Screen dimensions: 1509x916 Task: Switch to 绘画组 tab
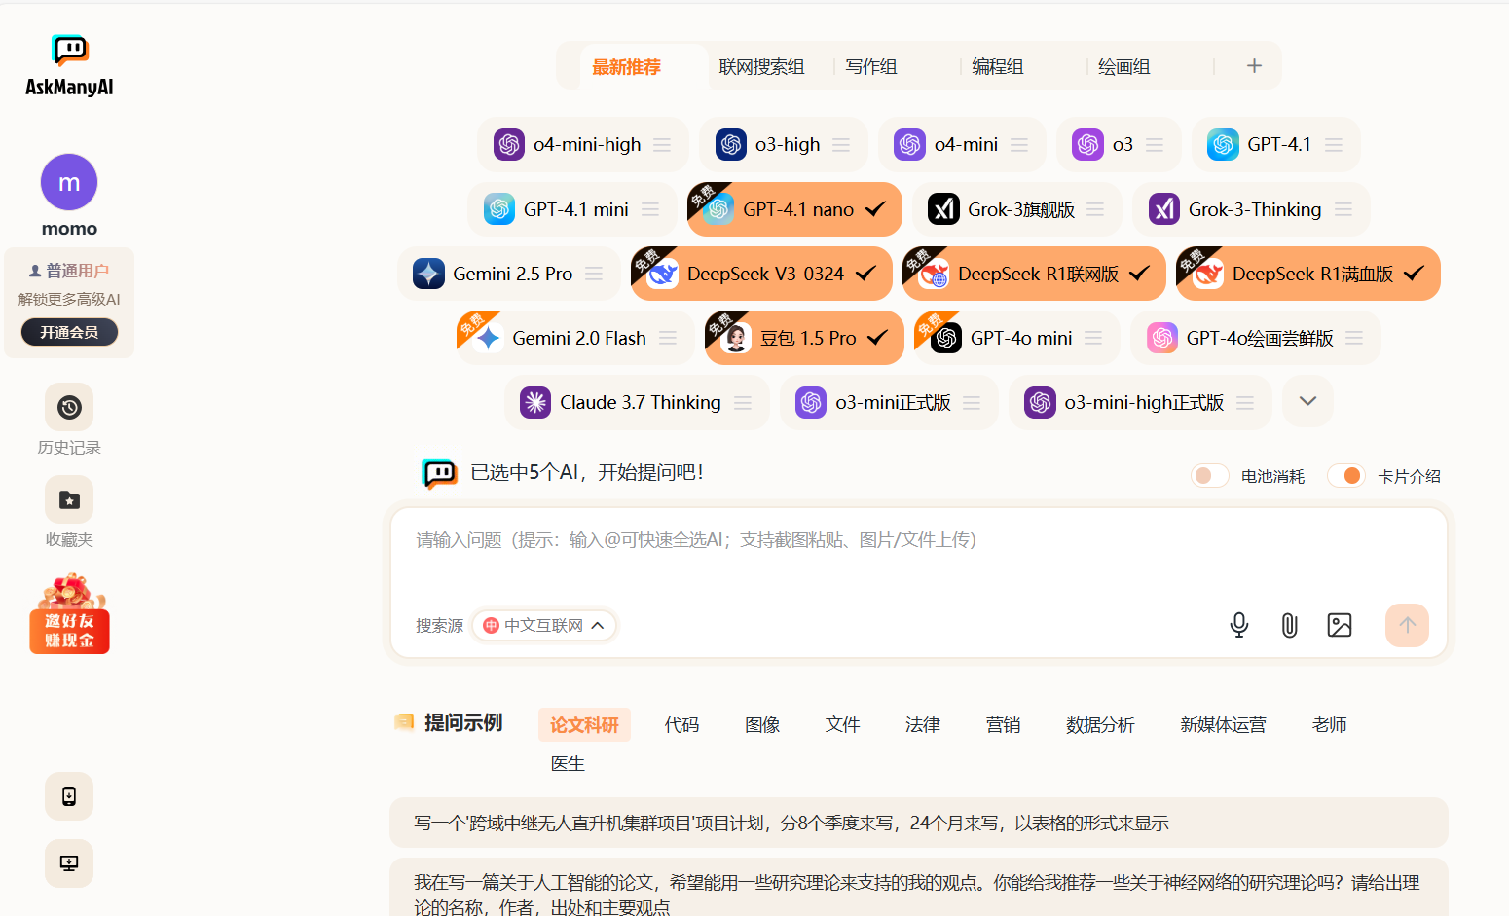tap(1124, 67)
